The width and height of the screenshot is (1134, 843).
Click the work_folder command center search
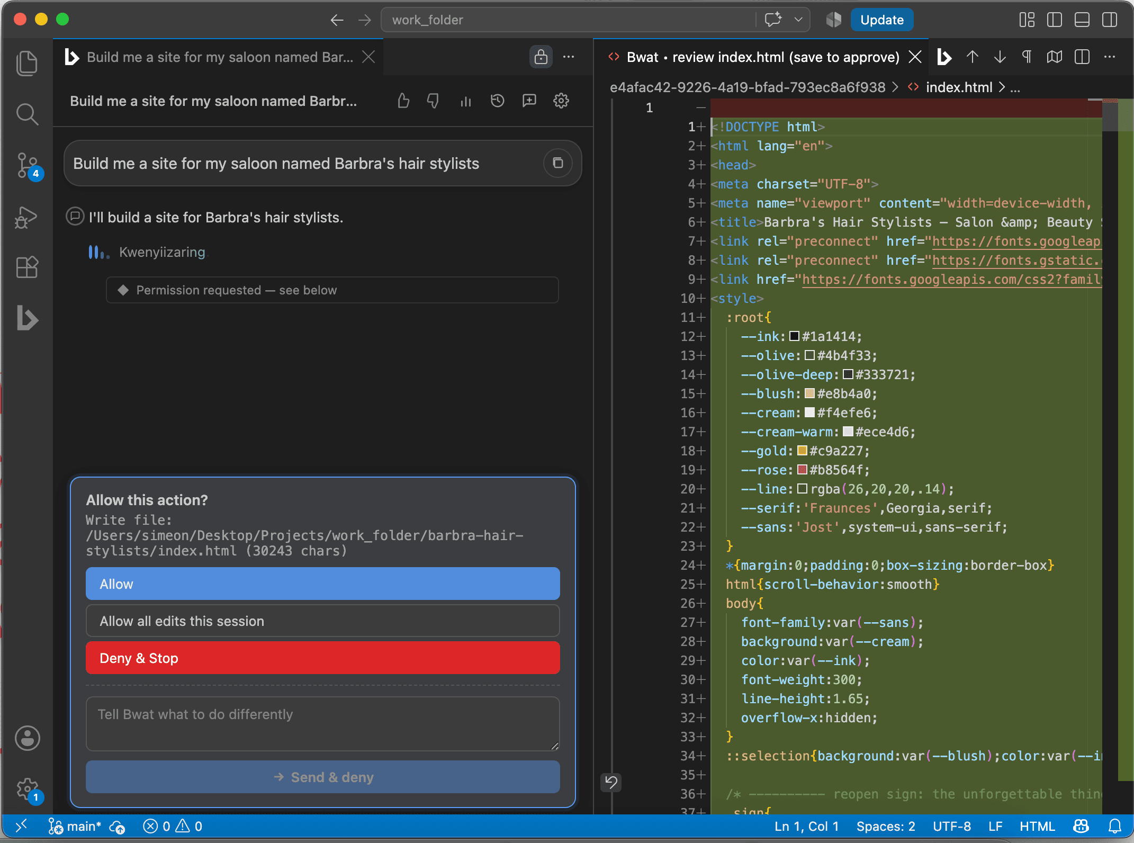[569, 20]
